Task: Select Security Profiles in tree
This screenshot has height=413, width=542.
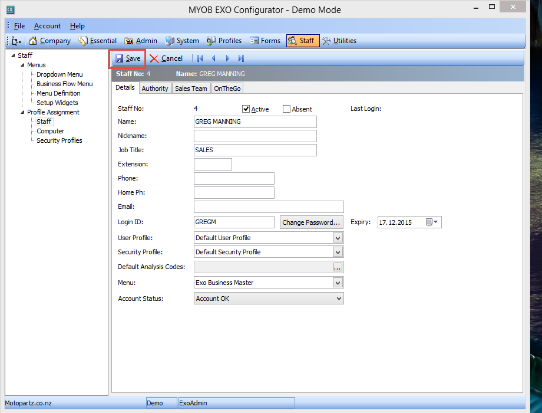Action: point(60,140)
